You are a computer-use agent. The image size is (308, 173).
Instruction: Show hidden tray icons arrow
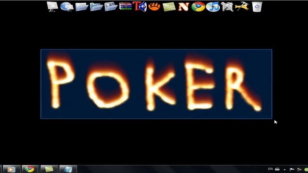pos(284,170)
